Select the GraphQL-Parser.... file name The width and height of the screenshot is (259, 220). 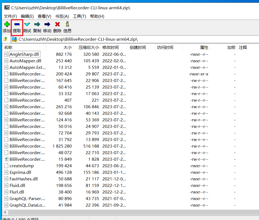click(x=27, y=198)
